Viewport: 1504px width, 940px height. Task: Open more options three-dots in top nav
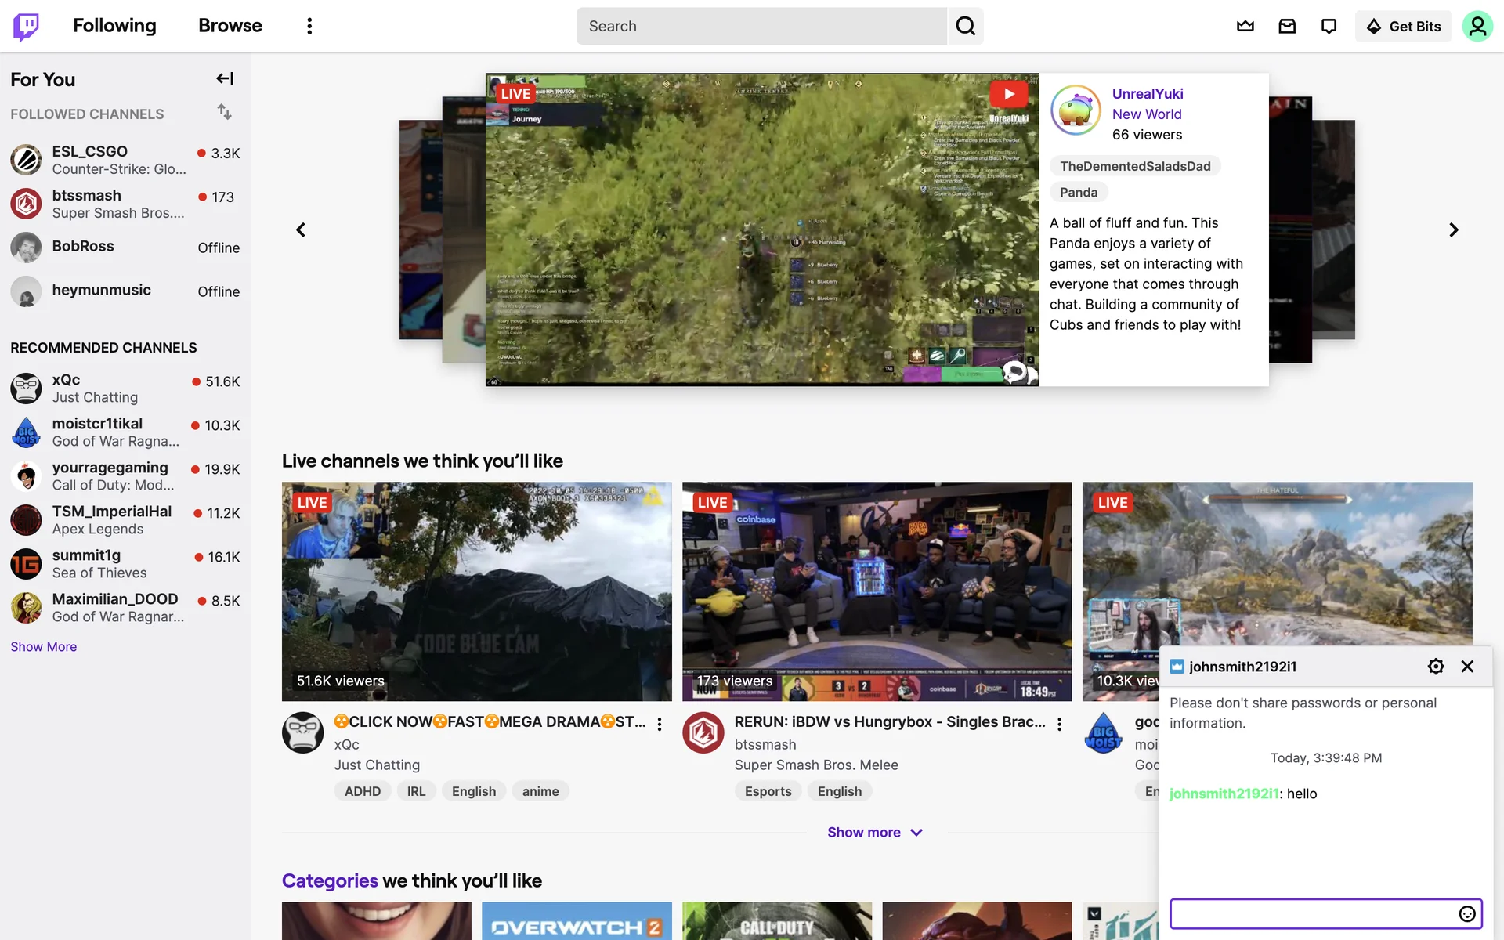click(309, 26)
